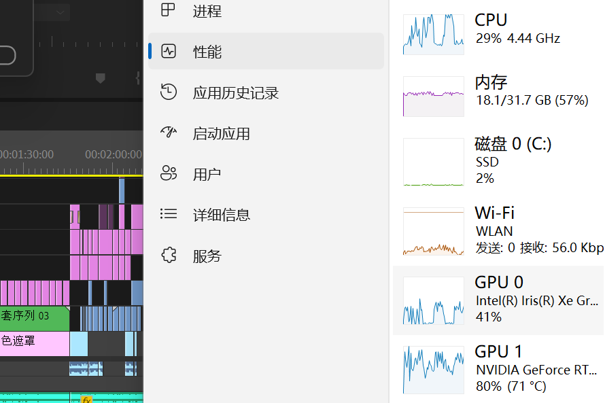605x403 pixels.
Task: Click the 磁盘 0 (C:) heading
Action: [x=513, y=144]
